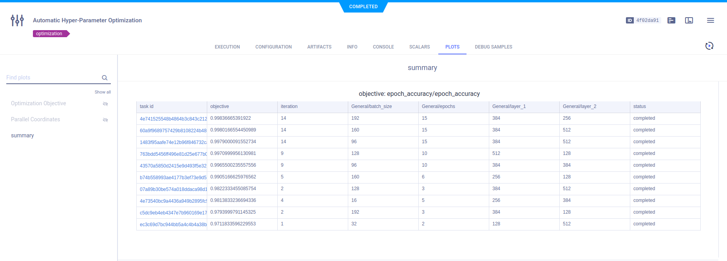The width and height of the screenshot is (727, 261).
Task: Toggle the full-screen details view icon
Action: click(x=689, y=20)
